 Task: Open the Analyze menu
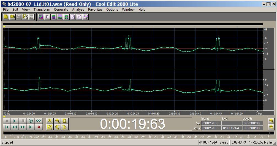pyautogui.click(x=78, y=9)
